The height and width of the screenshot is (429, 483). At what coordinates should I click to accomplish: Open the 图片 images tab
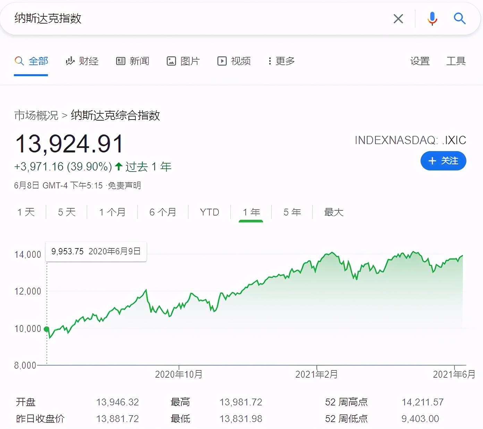183,61
